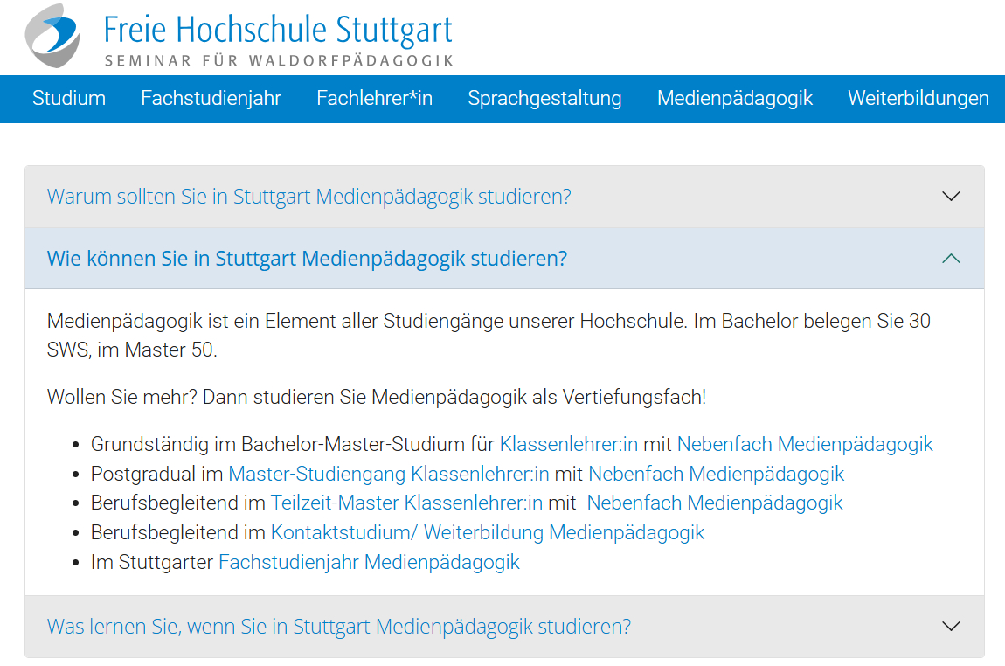This screenshot has width=1005, height=666.
Task: Expand the 'Warum sollten Sie' section chevron
Action: click(952, 197)
